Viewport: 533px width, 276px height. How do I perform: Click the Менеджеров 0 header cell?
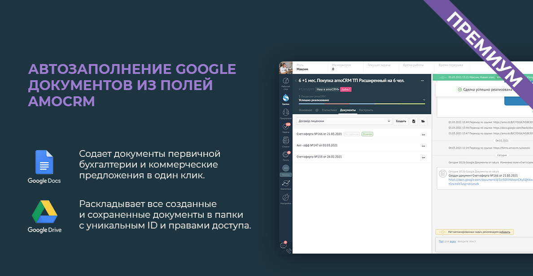coord(346,67)
